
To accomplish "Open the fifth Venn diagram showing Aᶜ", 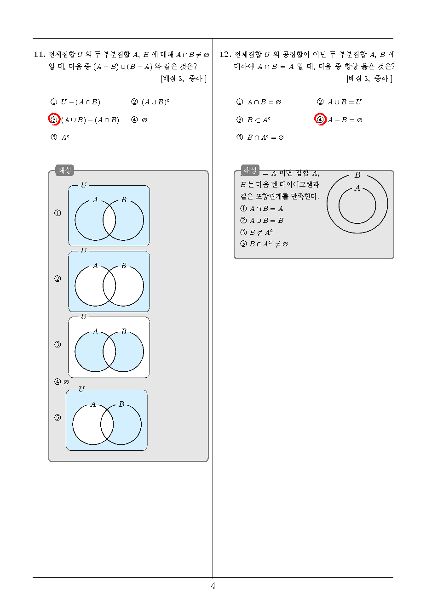I will [107, 419].
